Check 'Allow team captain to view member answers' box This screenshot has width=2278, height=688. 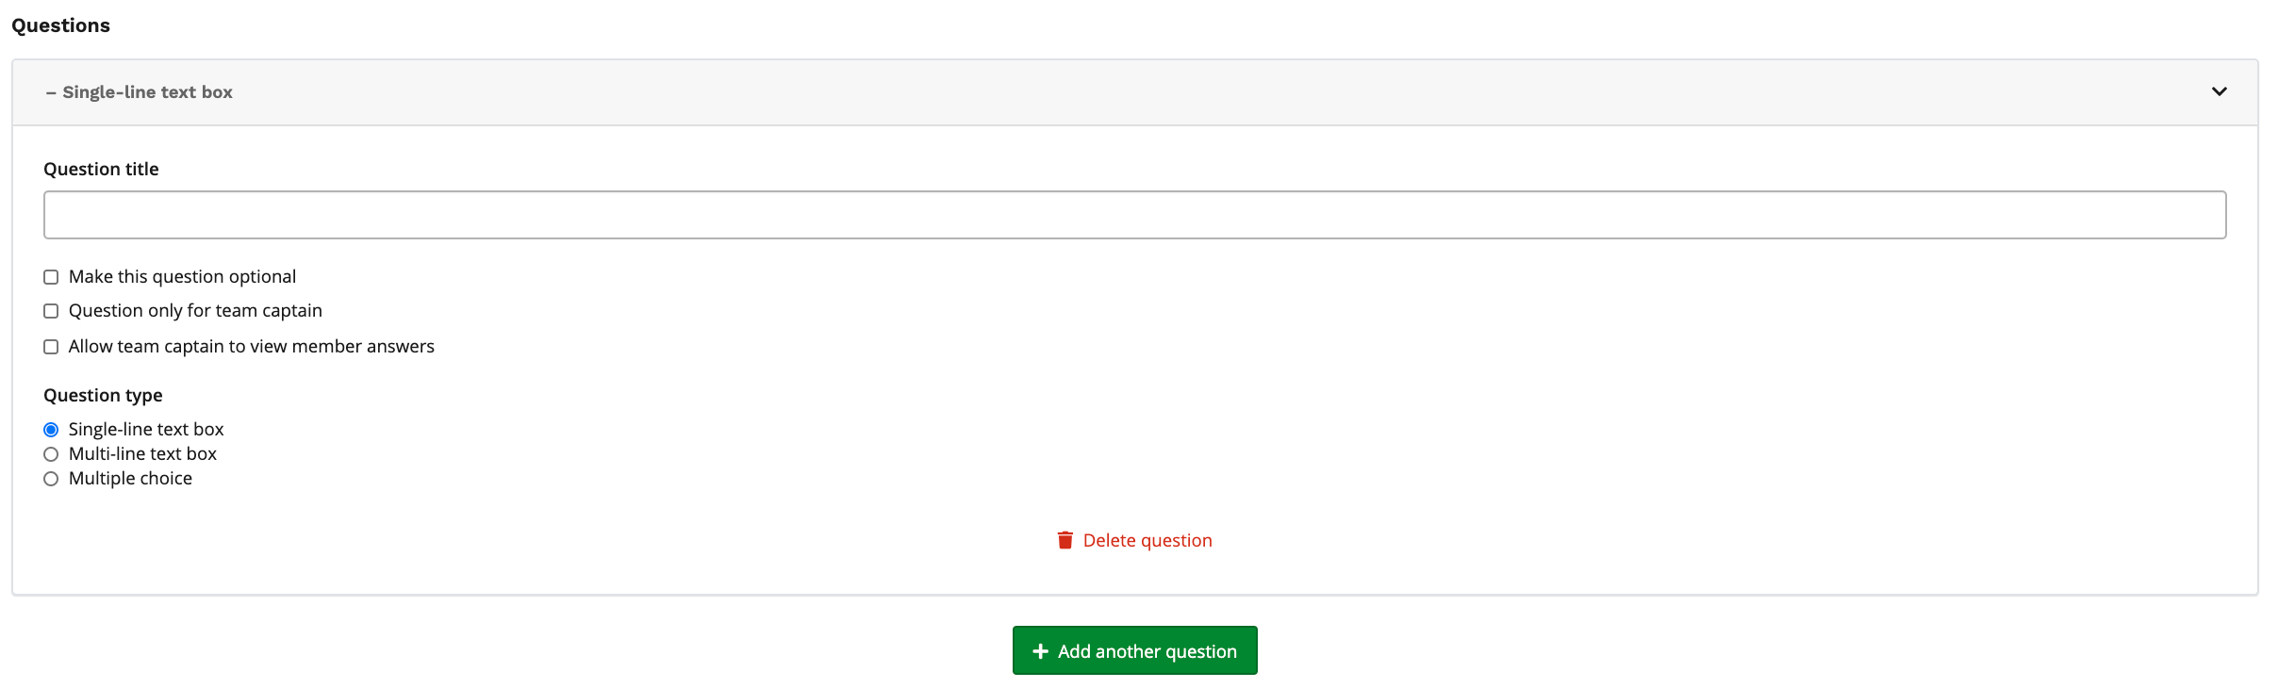(51, 347)
